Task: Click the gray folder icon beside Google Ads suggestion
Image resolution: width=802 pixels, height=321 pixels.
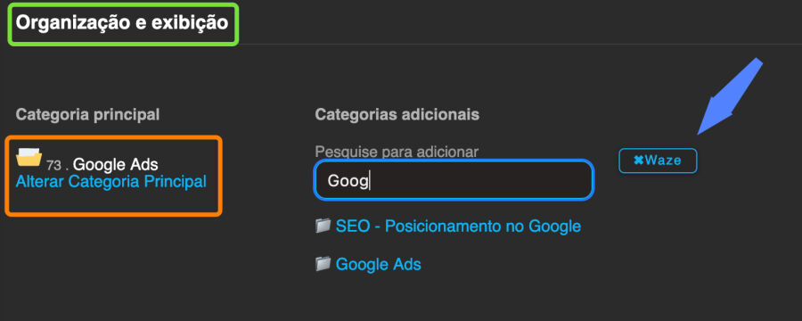Action: (x=323, y=264)
